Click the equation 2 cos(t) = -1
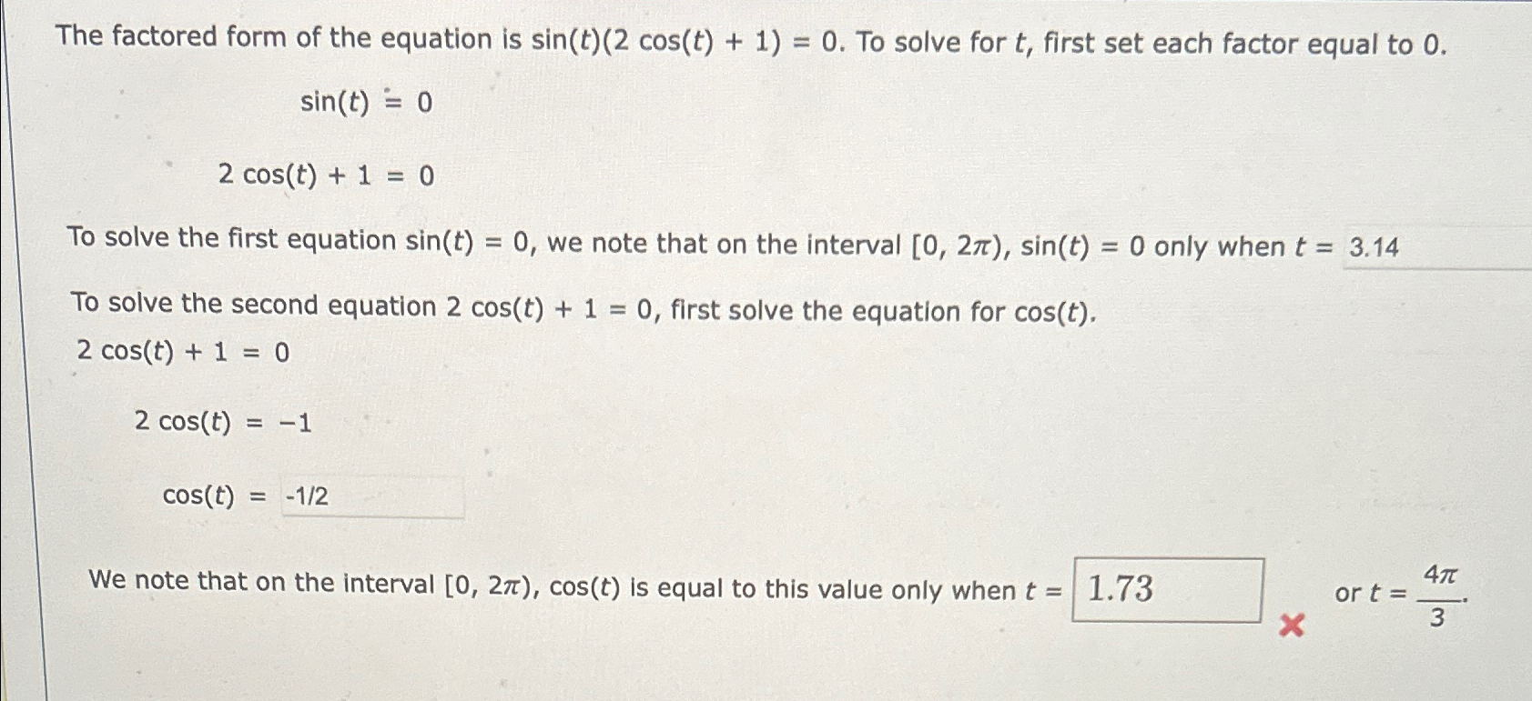Screen dimensions: 1532x701 (223, 422)
